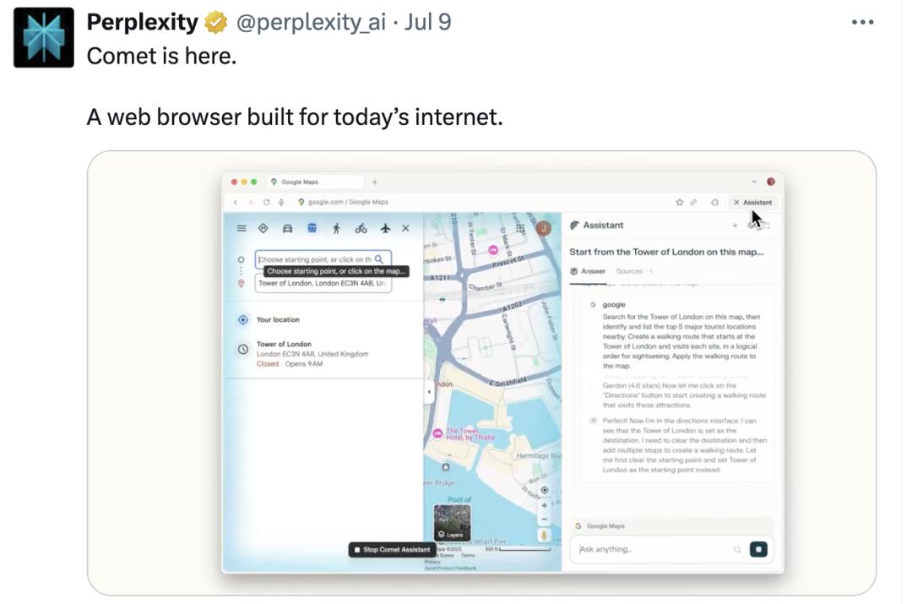Close the Assistant side panel
The height and width of the screenshot is (604, 912).
coord(736,203)
